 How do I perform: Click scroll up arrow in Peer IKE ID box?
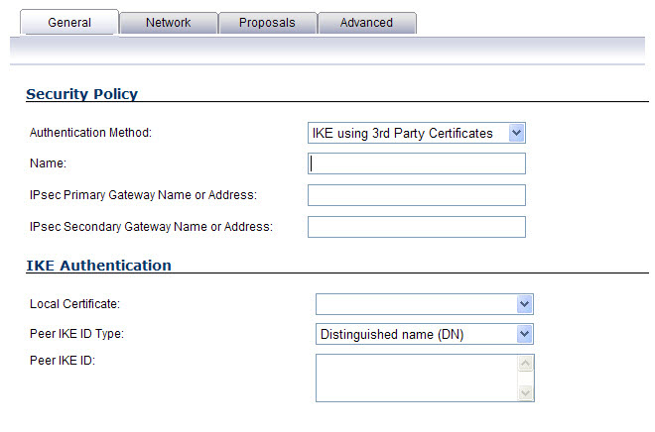(526, 363)
